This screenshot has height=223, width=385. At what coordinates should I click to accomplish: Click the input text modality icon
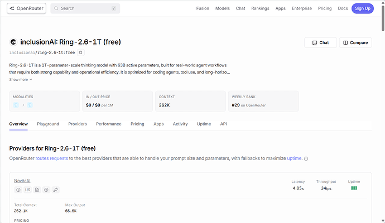click(x=16, y=105)
